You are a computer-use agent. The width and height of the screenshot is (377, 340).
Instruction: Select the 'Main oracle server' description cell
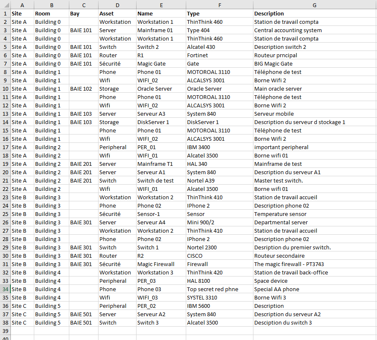coord(278,89)
